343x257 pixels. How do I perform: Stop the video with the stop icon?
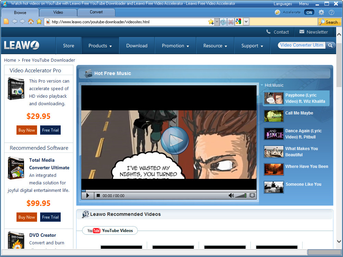(x=98, y=195)
